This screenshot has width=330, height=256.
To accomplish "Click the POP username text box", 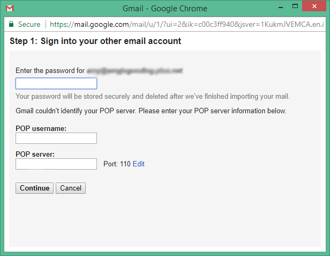I will click(56, 138).
